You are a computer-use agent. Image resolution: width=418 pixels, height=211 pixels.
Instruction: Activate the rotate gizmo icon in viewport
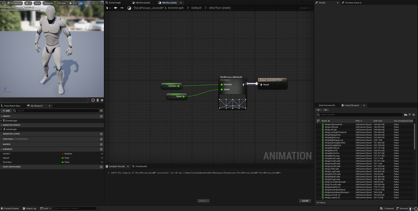[89, 3]
